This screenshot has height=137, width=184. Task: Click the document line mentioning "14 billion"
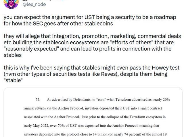(x=95, y=134)
